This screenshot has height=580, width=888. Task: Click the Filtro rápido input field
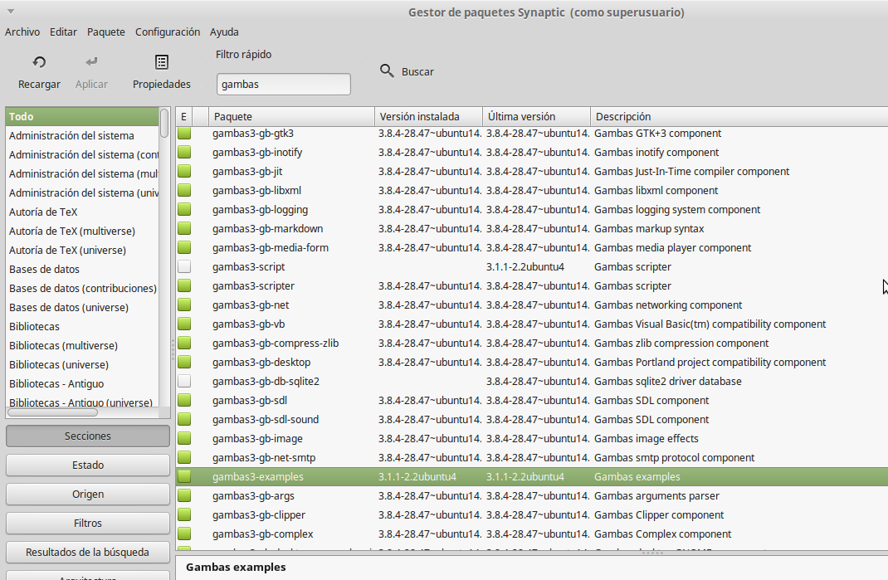pyautogui.click(x=283, y=84)
